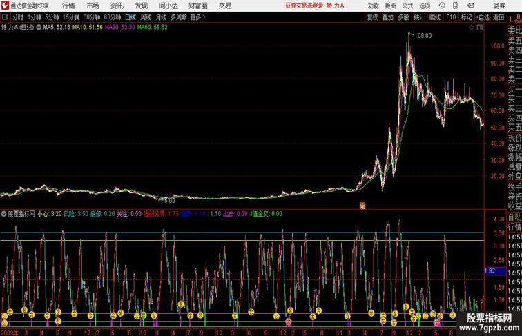
Task: Open the 行情 menu
Action: point(68,6)
